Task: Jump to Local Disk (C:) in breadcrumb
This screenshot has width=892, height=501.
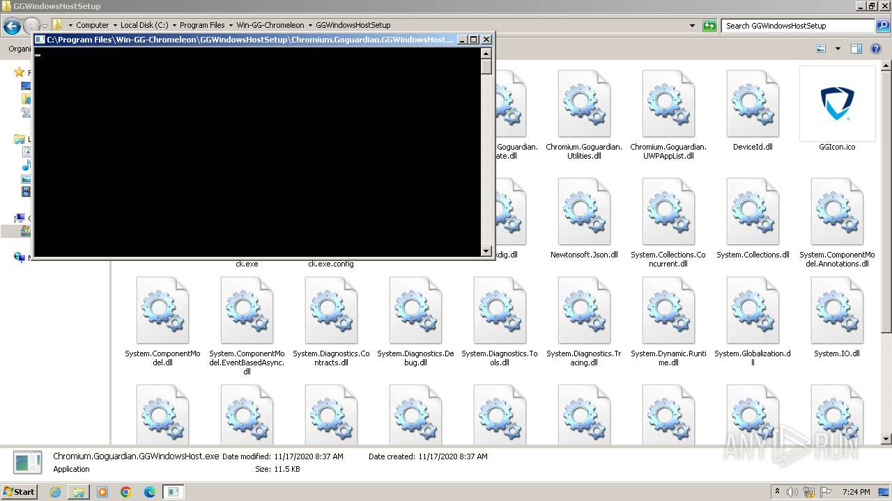Action: click(144, 25)
